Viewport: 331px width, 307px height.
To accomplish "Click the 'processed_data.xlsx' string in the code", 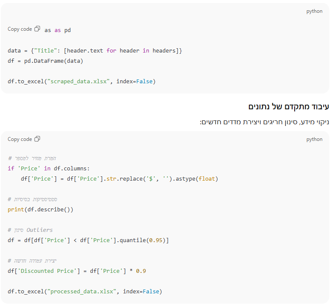I will click(x=83, y=291).
